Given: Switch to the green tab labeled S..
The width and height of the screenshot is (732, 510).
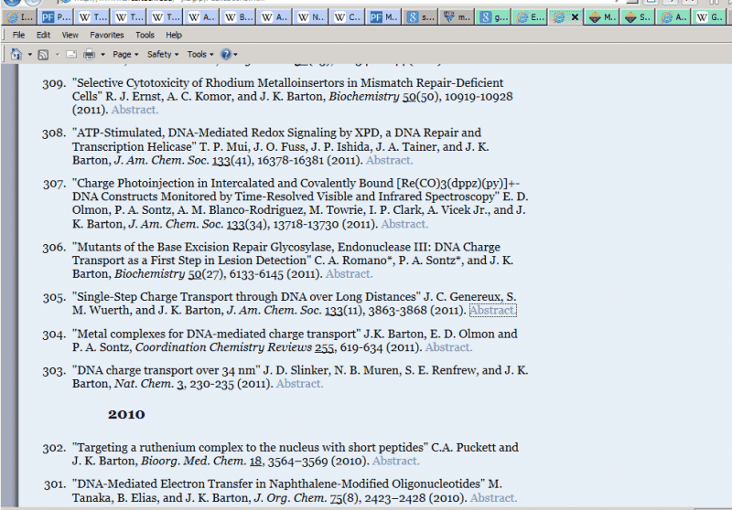Looking at the screenshot, I should click(x=638, y=17).
